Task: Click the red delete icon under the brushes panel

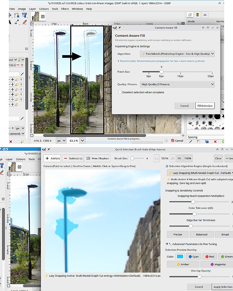Action: click(215, 142)
